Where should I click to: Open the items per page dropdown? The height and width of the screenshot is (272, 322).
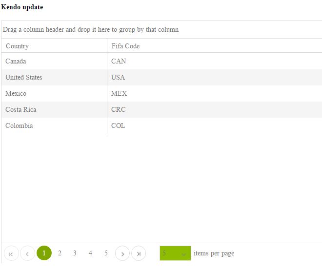(x=175, y=253)
